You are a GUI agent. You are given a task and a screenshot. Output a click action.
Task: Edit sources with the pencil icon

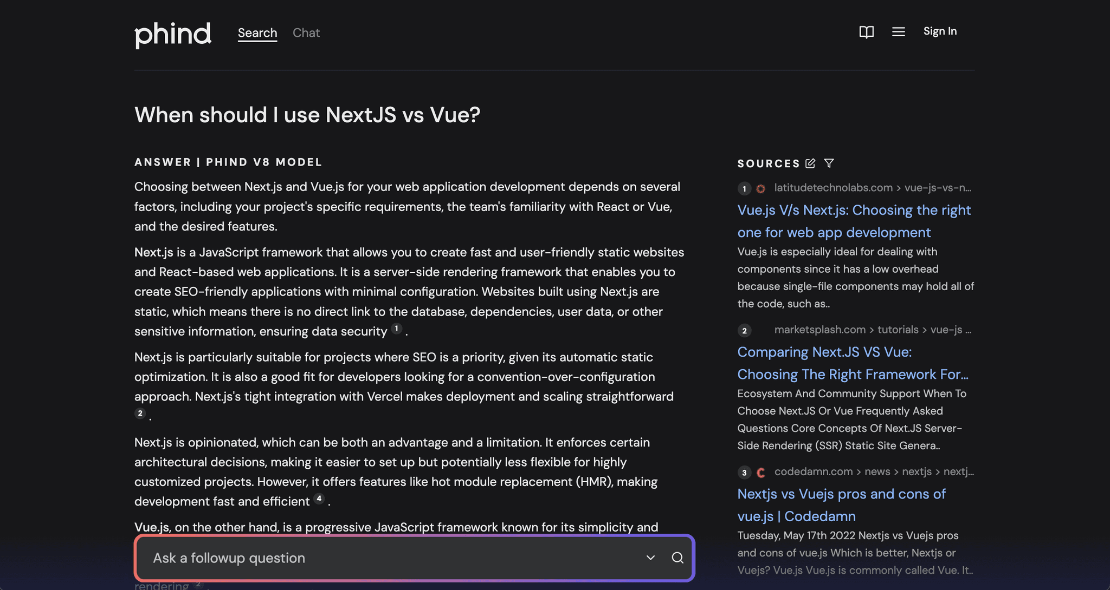(810, 163)
